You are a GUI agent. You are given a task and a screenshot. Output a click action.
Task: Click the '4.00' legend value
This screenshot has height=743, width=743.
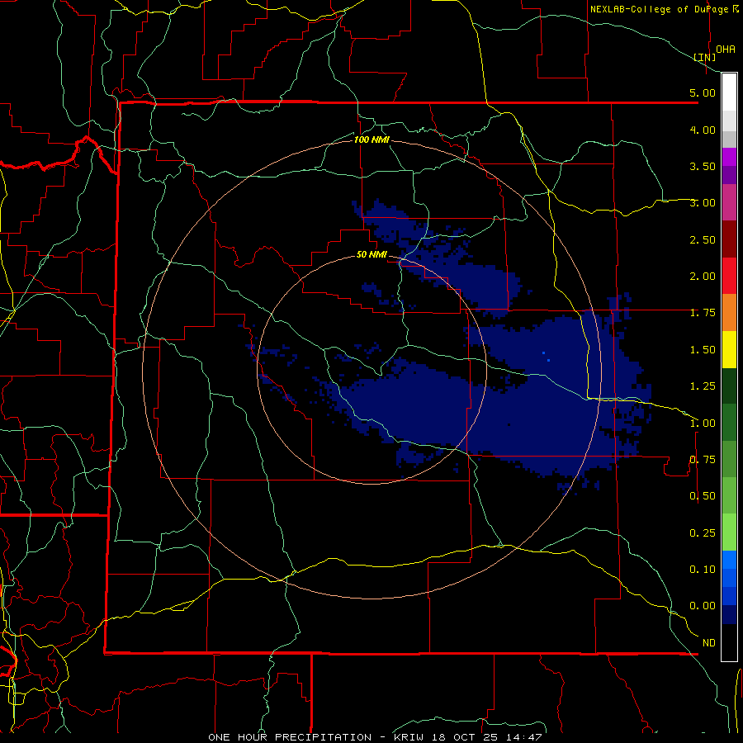point(703,130)
